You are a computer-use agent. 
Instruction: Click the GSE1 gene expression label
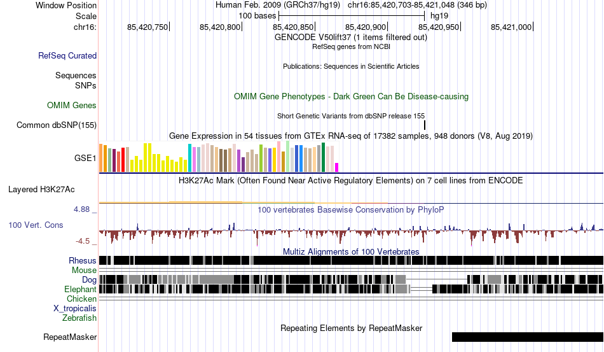[85, 158]
